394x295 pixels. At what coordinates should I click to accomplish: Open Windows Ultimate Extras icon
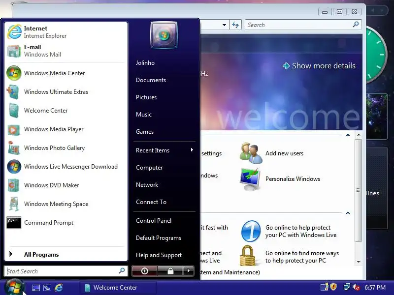14,92
